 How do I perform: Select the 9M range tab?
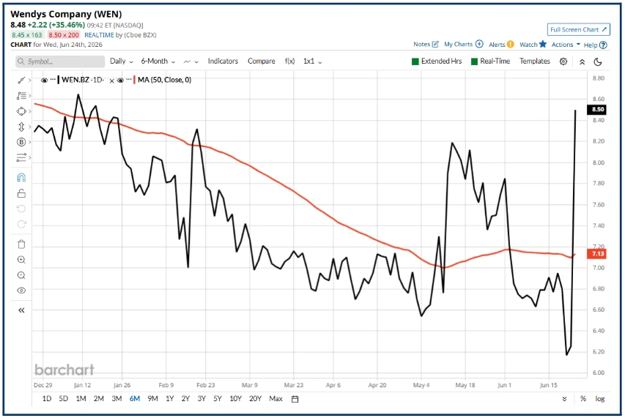point(152,399)
